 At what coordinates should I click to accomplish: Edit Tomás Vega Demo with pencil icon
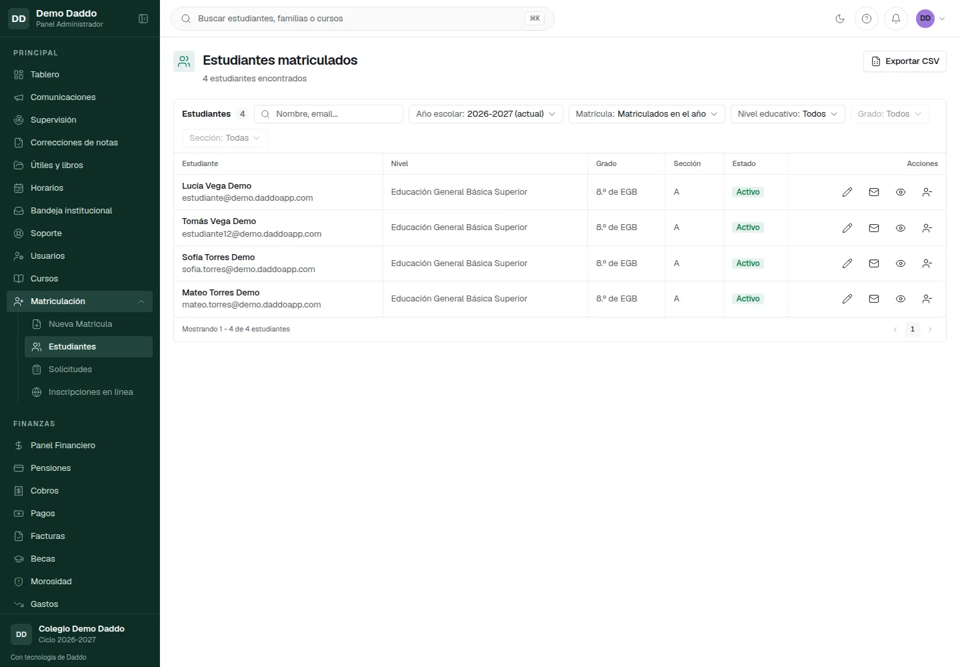tap(847, 228)
